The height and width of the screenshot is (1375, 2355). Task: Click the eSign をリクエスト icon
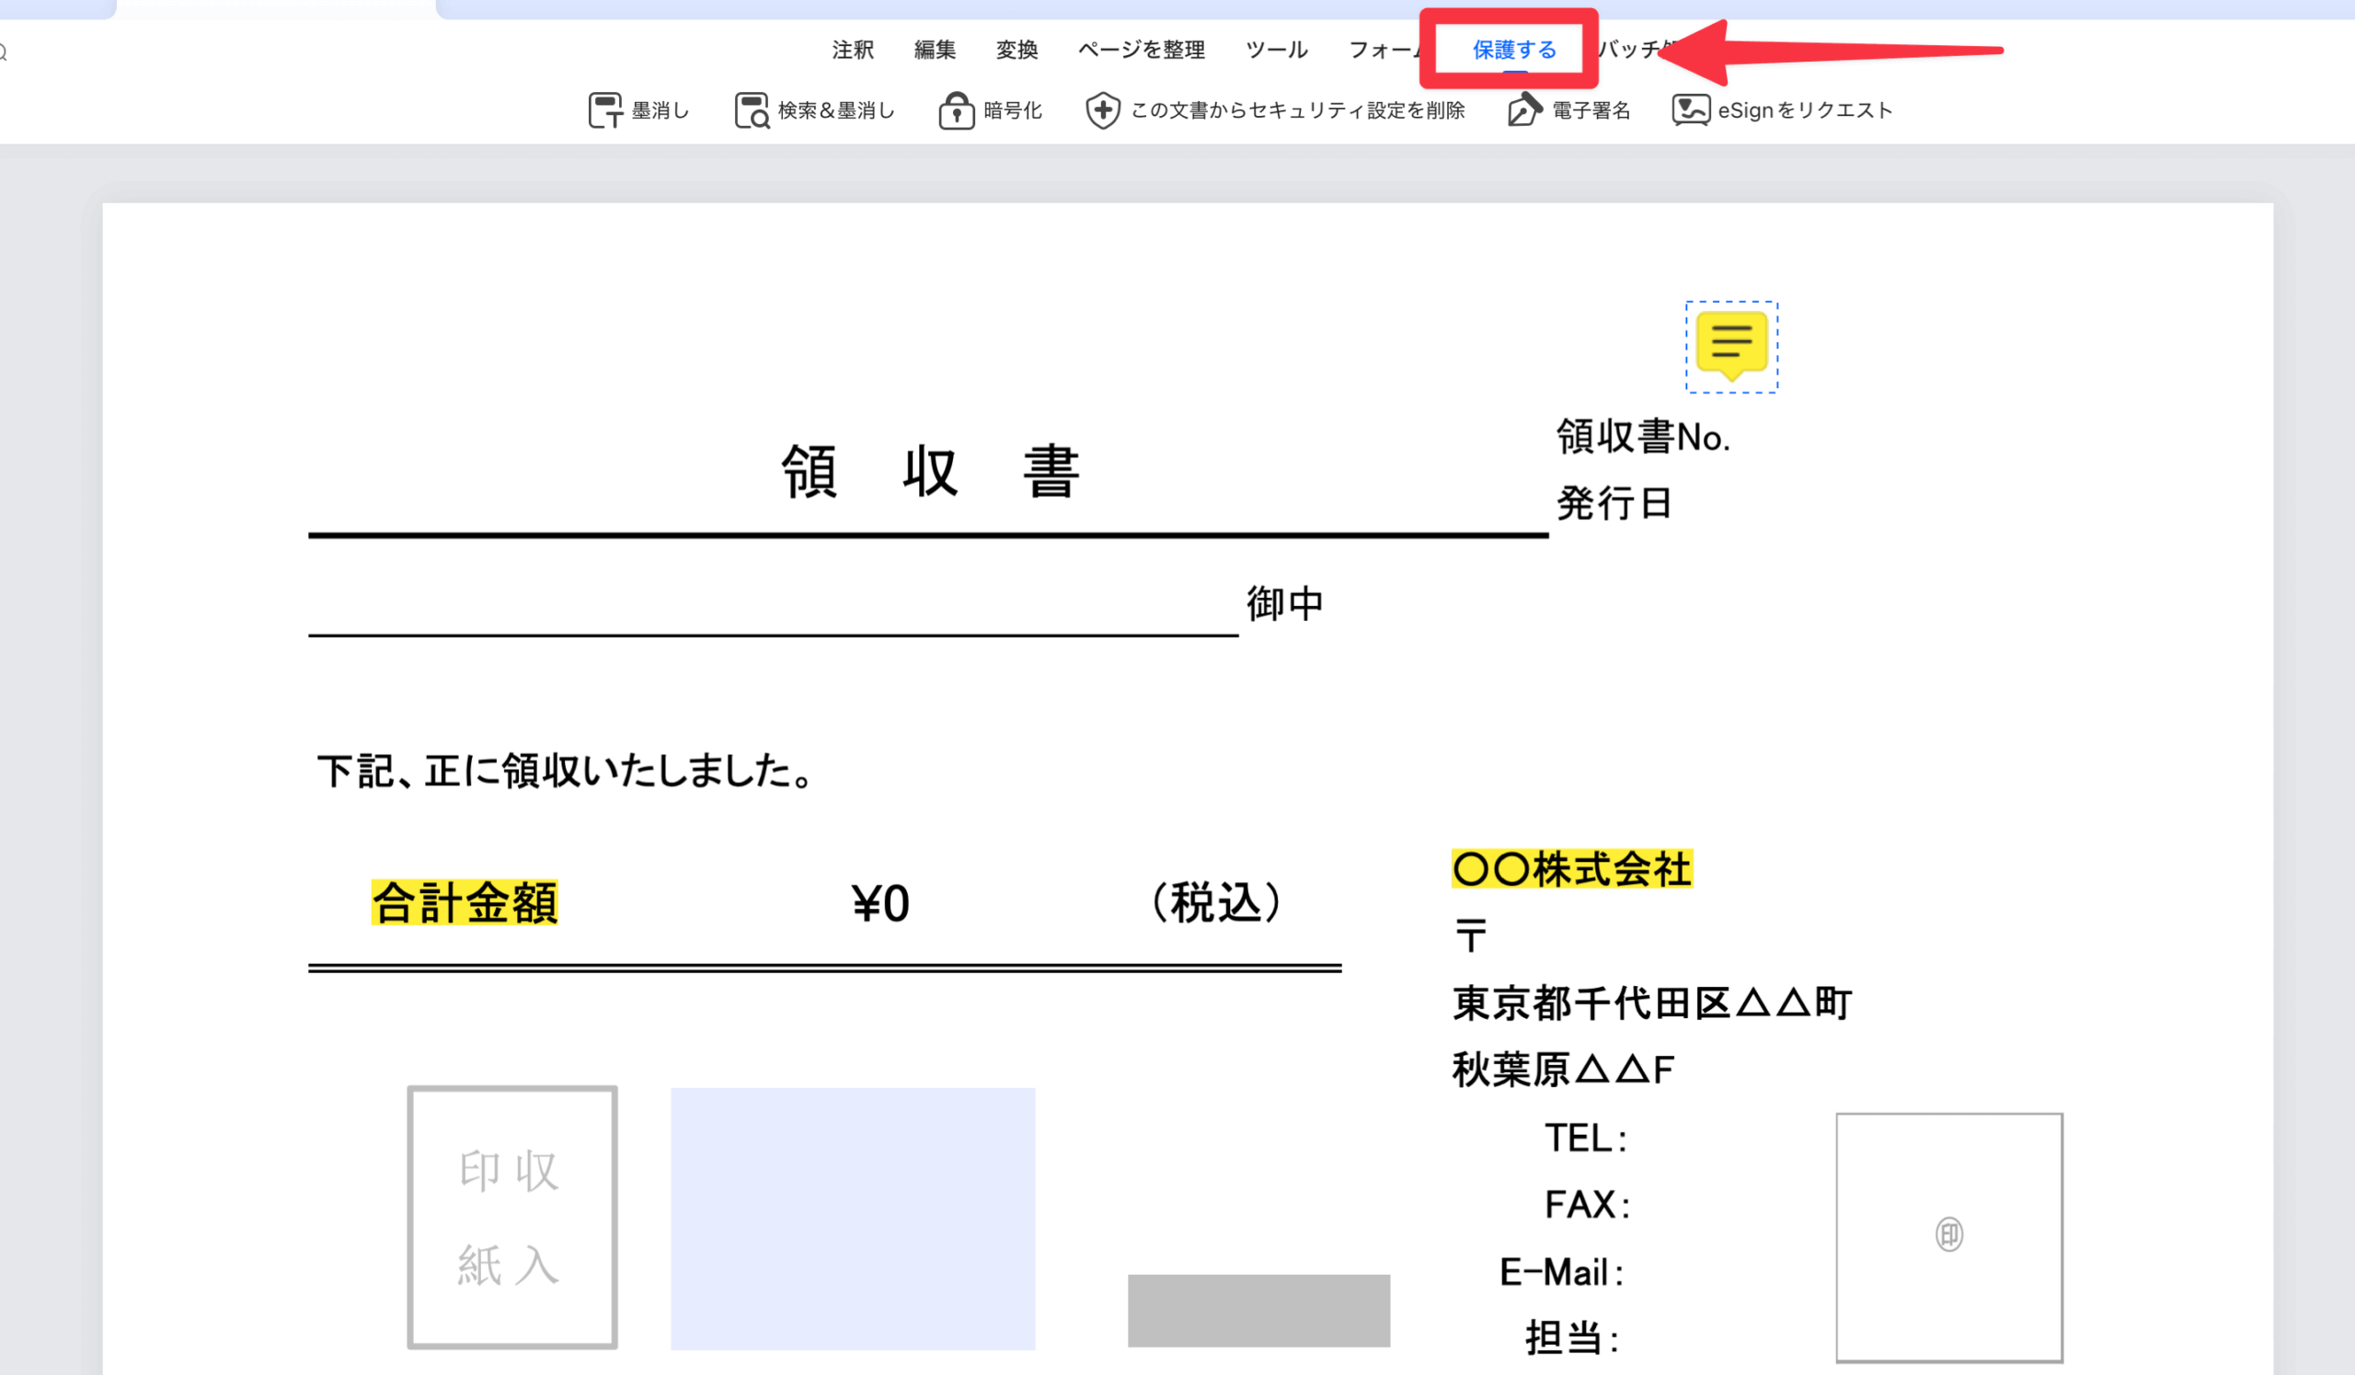click(1691, 110)
